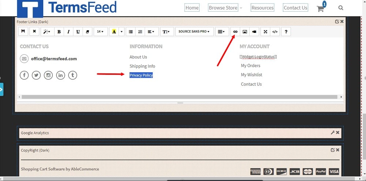
Task: Save content with the floppy disk icon
Action: [x=23, y=31]
